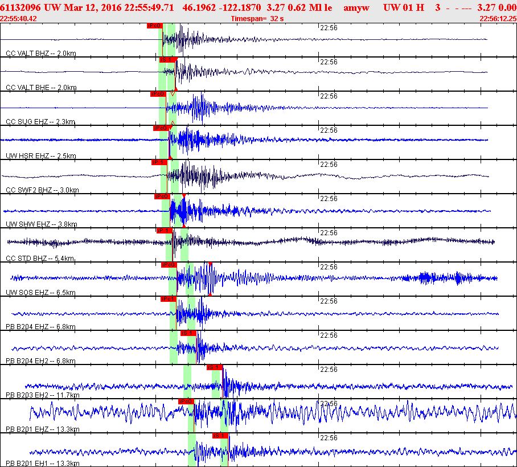Click the iPc0 pick flag on PB B201 EHZ
Viewport: 517px width, 467px height.
pos(186,401)
